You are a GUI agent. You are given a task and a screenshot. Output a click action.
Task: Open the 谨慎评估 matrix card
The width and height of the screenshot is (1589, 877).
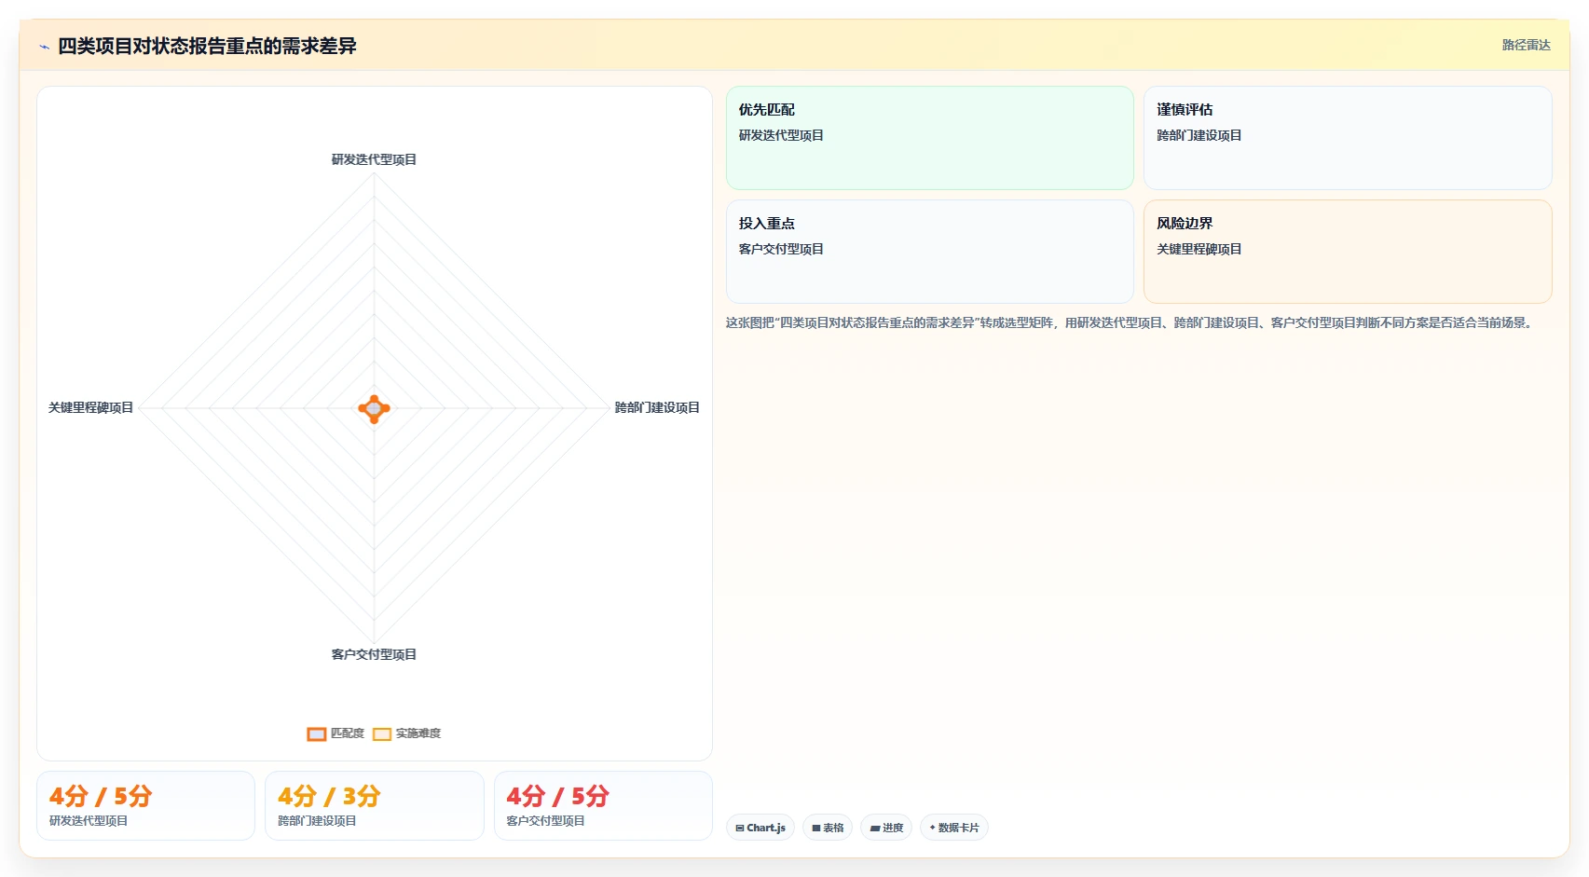click(x=1348, y=138)
